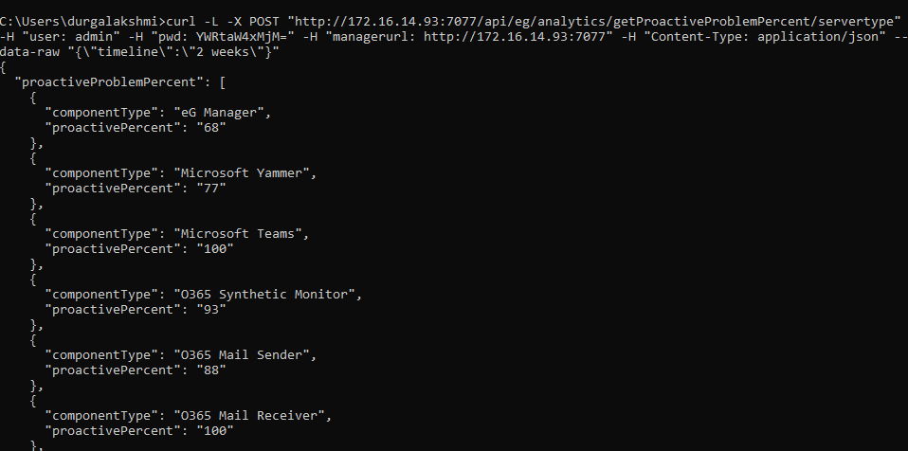
Task: Click the "Microsoft Teams" component type value
Action: coord(238,233)
